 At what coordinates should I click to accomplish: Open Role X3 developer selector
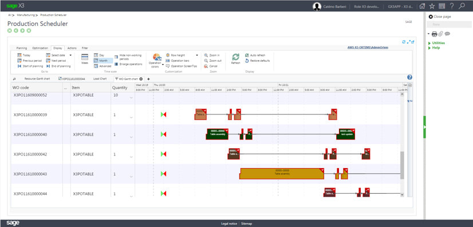366,7
